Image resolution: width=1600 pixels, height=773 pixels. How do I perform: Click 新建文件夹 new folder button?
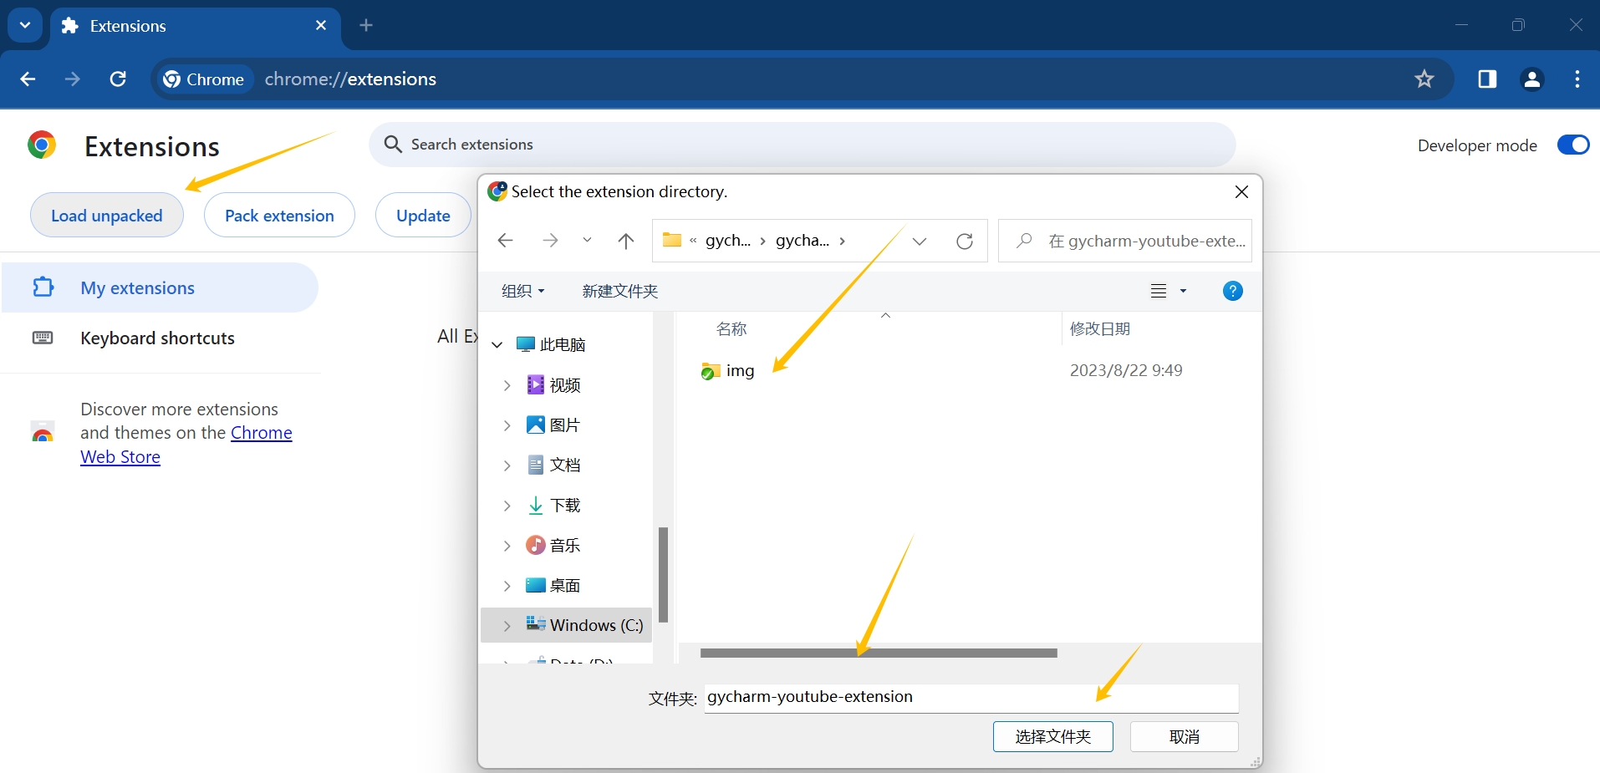[620, 291]
